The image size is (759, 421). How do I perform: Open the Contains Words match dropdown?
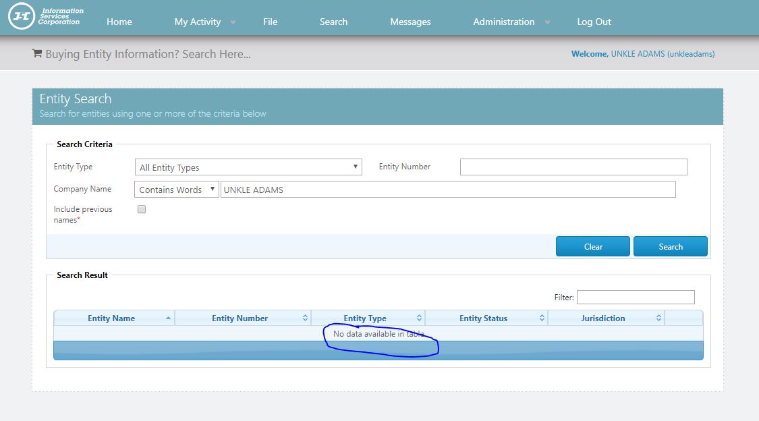(x=177, y=189)
